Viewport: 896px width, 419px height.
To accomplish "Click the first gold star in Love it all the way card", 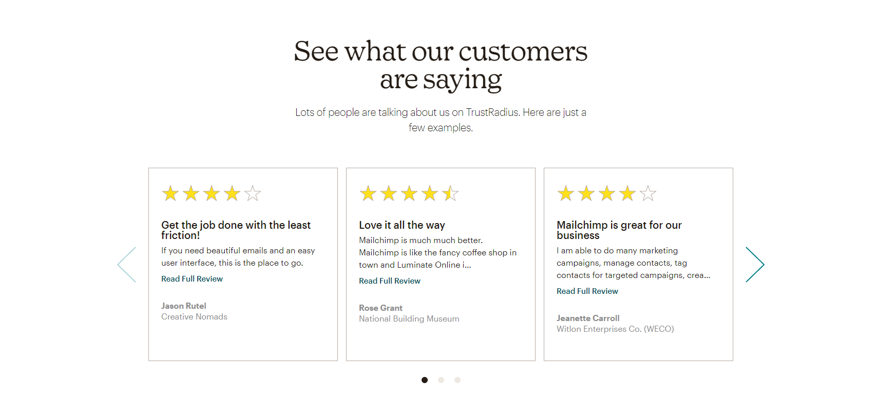I will [368, 193].
